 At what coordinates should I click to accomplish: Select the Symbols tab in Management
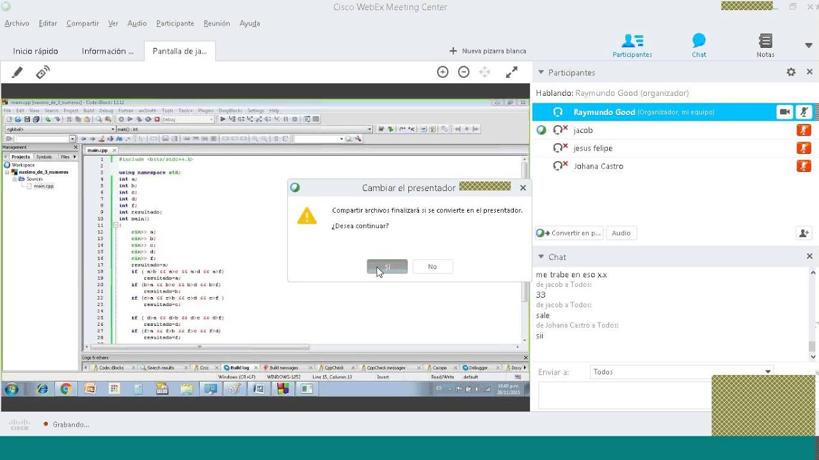pos(44,157)
